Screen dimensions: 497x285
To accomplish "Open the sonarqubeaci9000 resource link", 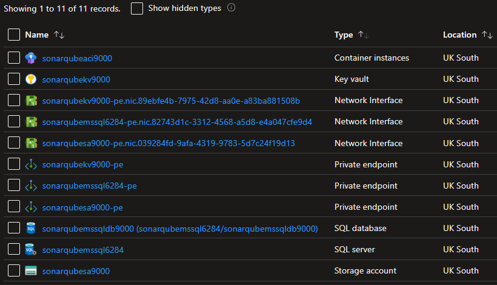I will (77, 58).
